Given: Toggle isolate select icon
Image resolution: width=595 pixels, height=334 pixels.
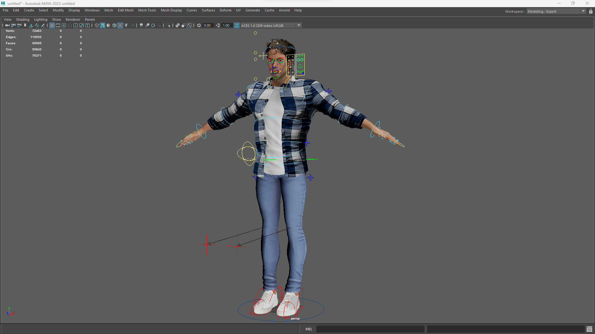Looking at the screenshot, I should [x=168, y=25].
